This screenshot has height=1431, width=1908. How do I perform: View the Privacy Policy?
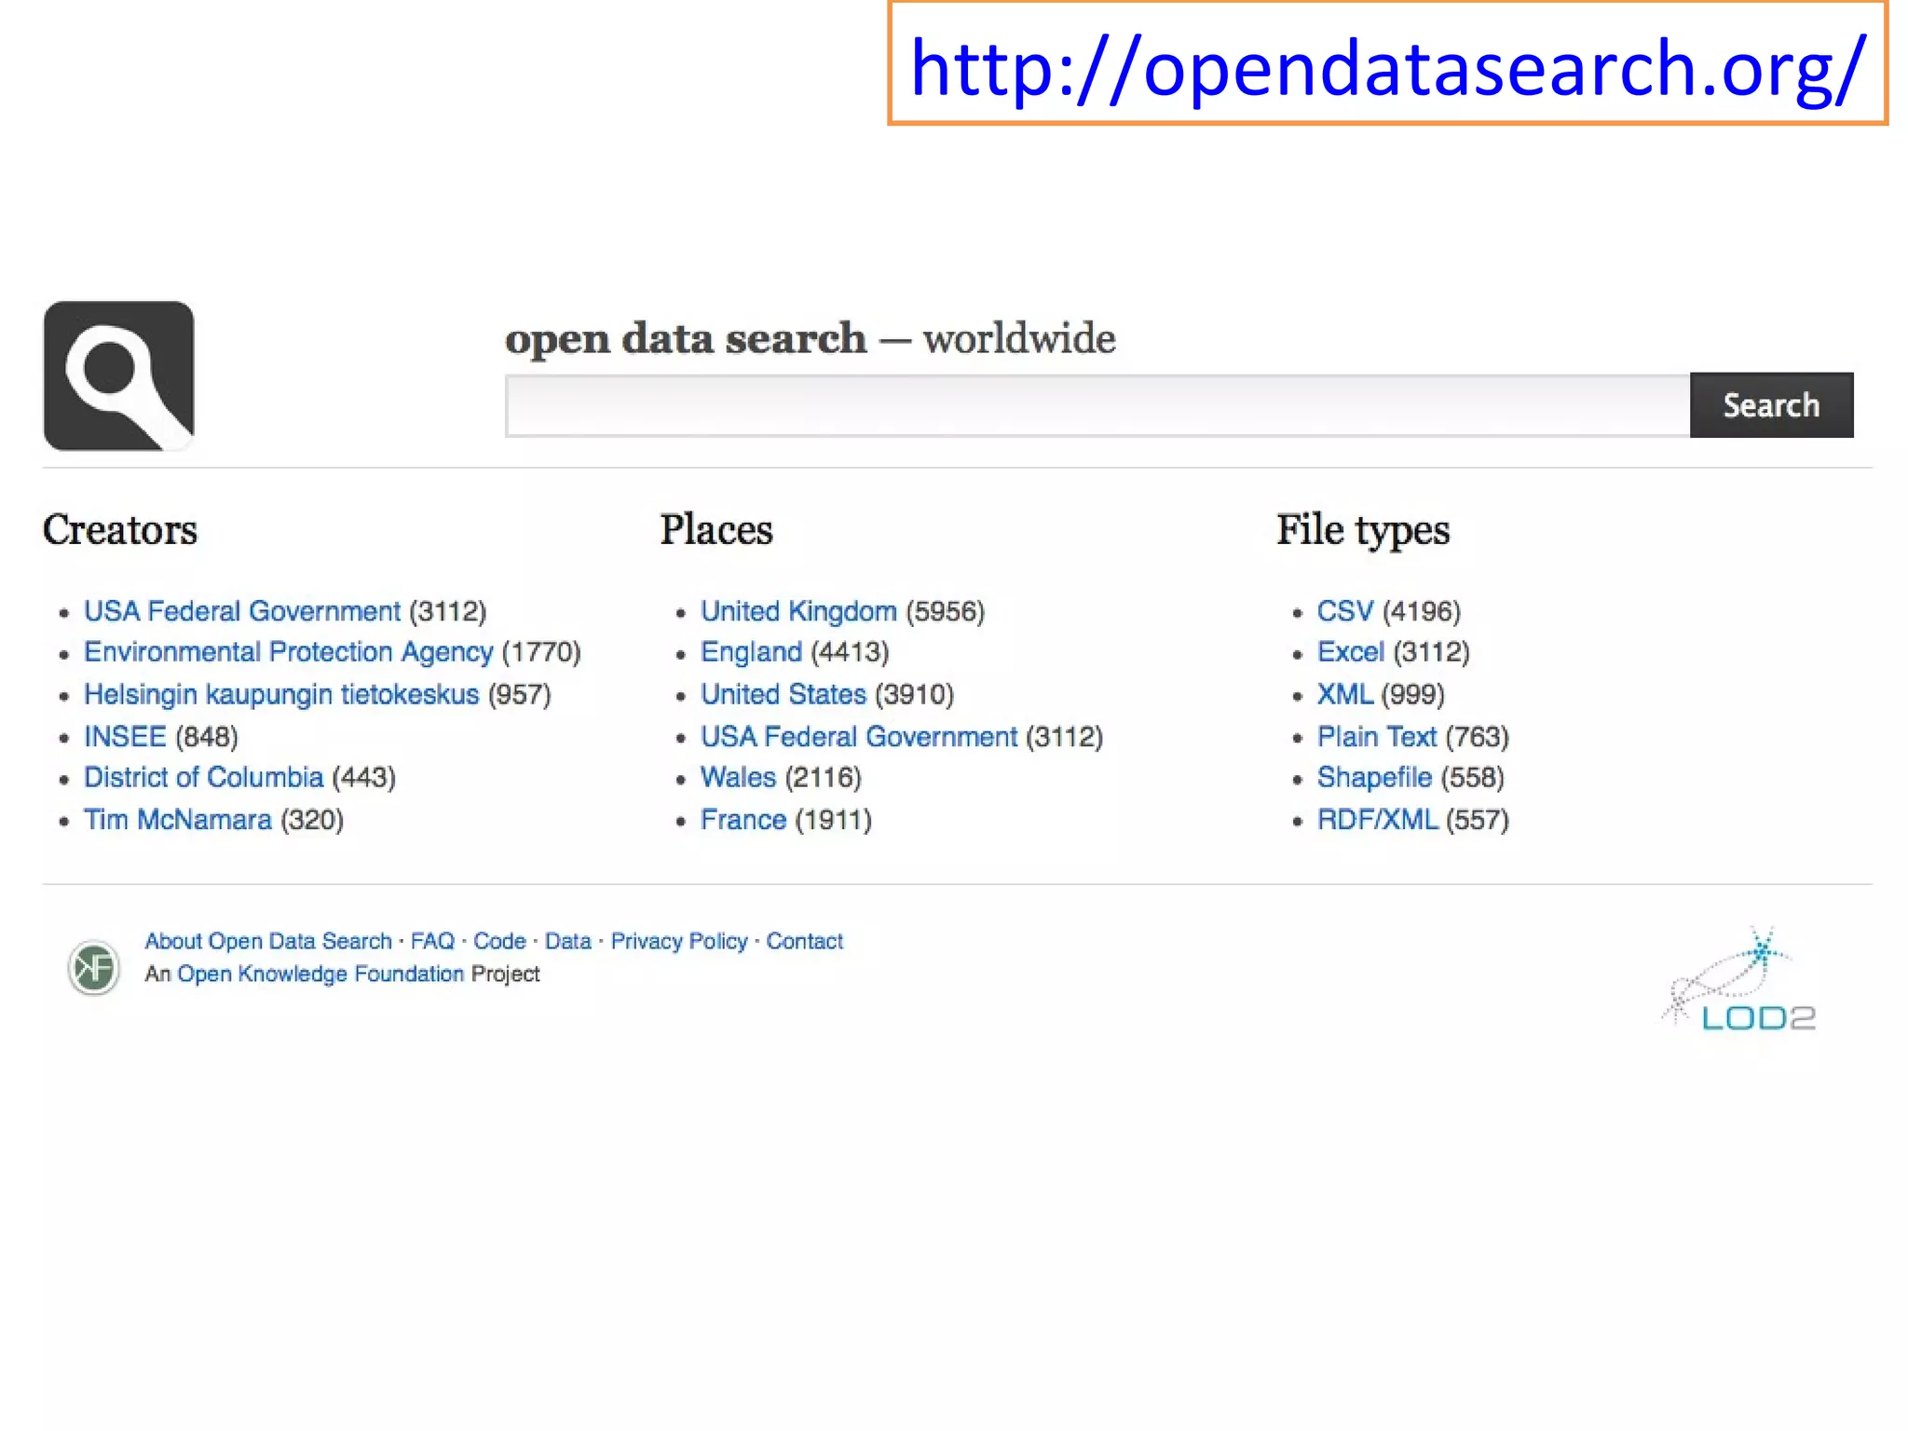[x=679, y=941]
